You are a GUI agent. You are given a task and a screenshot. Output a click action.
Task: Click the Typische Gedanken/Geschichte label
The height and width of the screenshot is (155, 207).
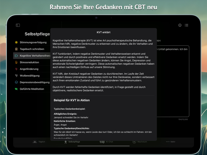coord(72,128)
